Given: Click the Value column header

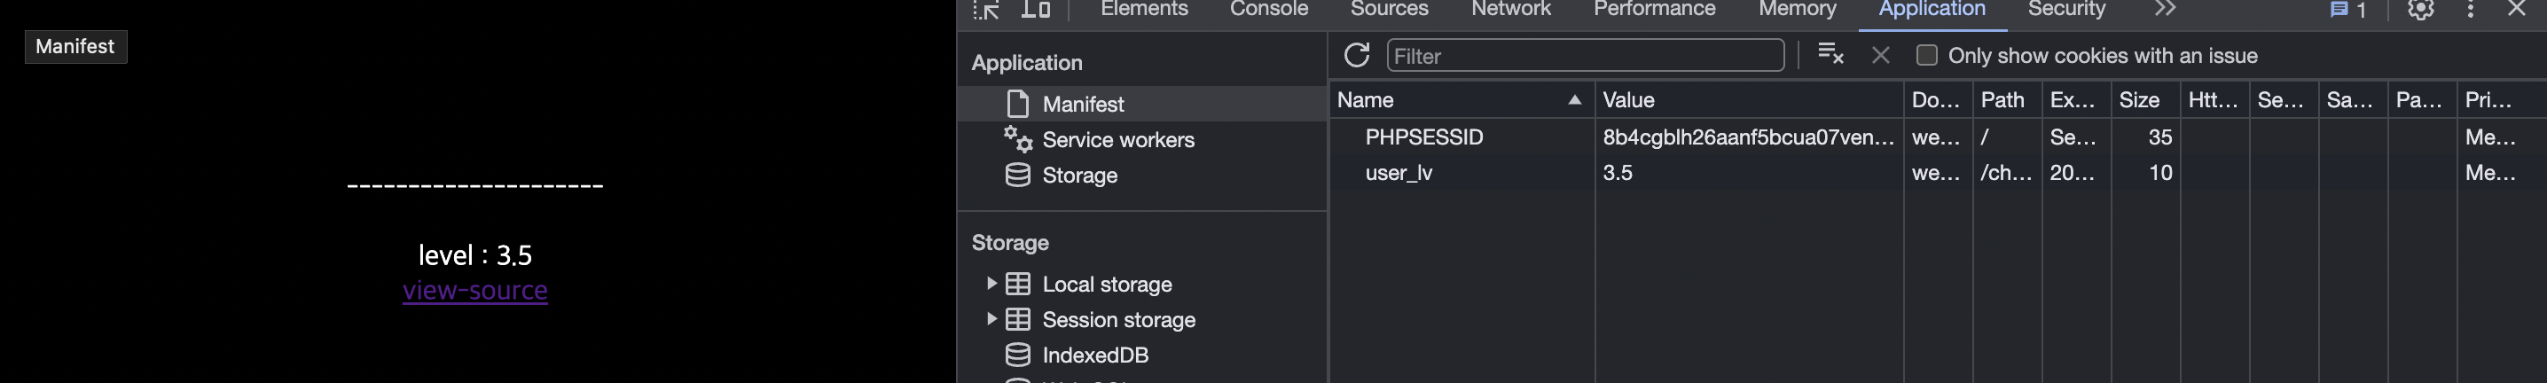Looking at the screenshot, I should coord(1749,100).
